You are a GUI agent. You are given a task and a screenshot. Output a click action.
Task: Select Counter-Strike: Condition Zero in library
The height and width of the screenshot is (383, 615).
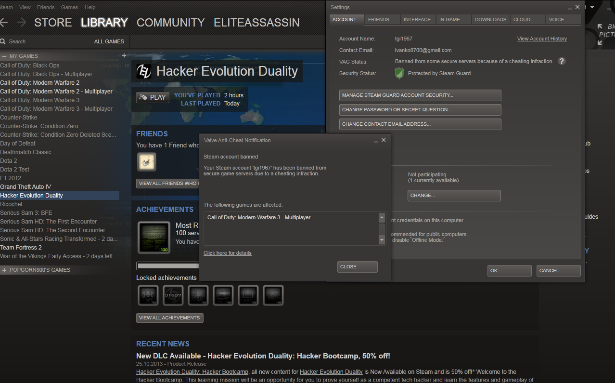pyautogui.click(x=39, y=126)
